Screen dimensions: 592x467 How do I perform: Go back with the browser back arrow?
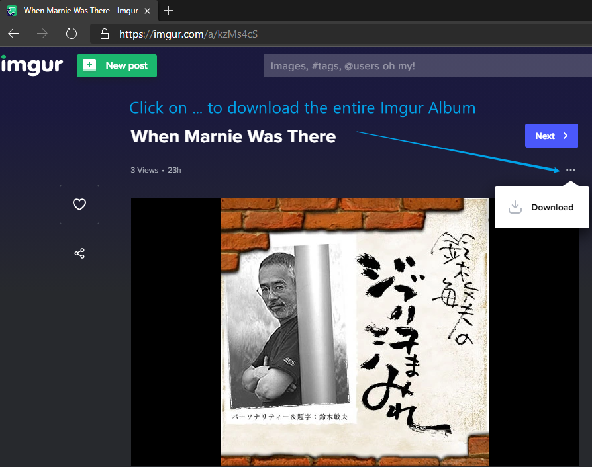14,34
